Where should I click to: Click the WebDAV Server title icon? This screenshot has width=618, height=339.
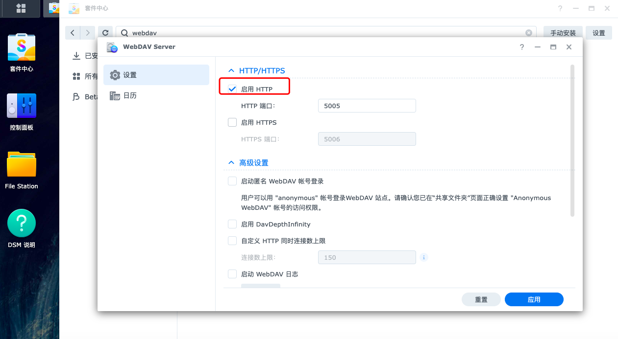coord(112,47)
